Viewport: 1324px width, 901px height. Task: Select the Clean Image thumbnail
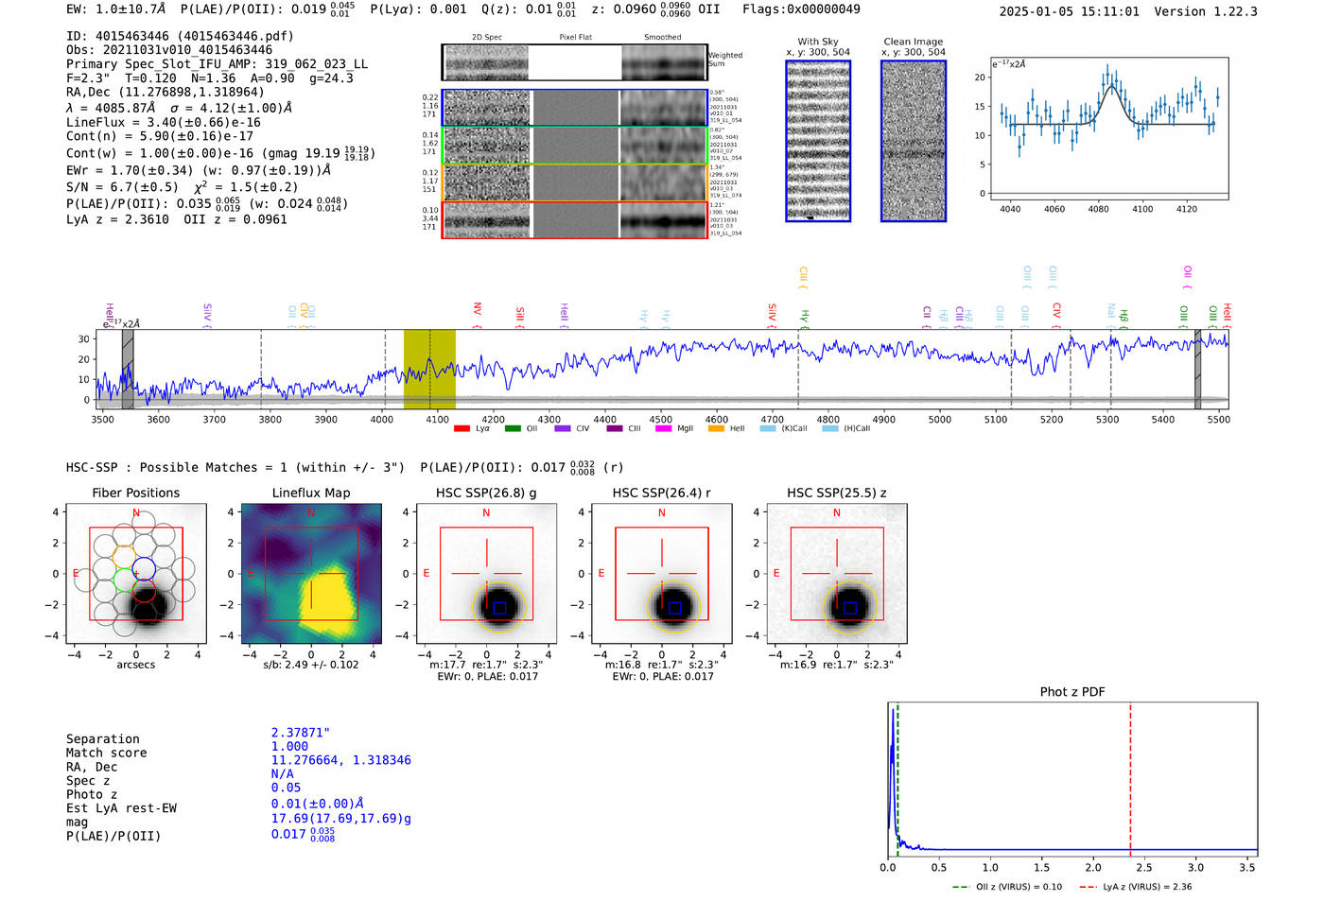point(914,141)
